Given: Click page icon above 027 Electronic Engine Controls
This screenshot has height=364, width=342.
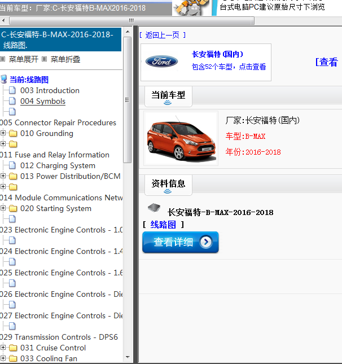Looking at the screenshot, I should (12, 305).
